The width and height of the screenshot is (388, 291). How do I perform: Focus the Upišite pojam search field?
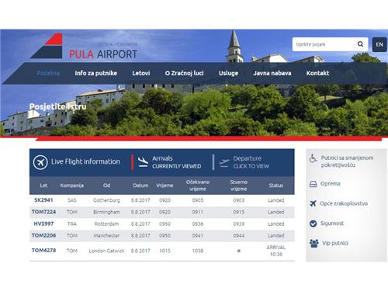point(324,44)
